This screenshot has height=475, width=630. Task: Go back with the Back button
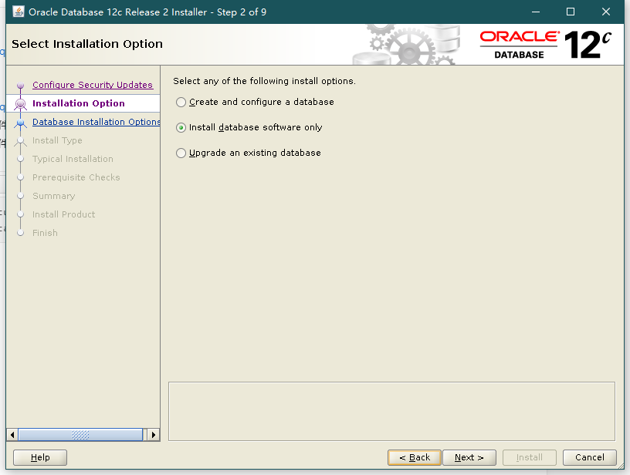click(x=415, y=457)
